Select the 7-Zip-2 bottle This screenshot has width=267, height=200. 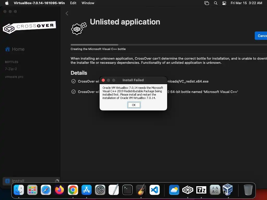click(11, 69)
